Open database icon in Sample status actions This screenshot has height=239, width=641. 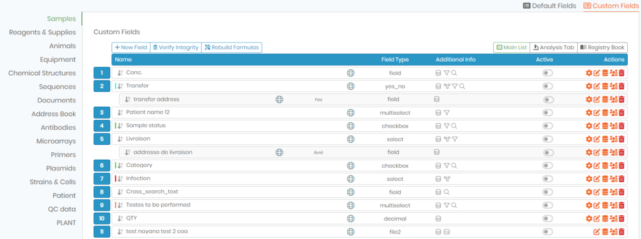click(x=605, y=126)
